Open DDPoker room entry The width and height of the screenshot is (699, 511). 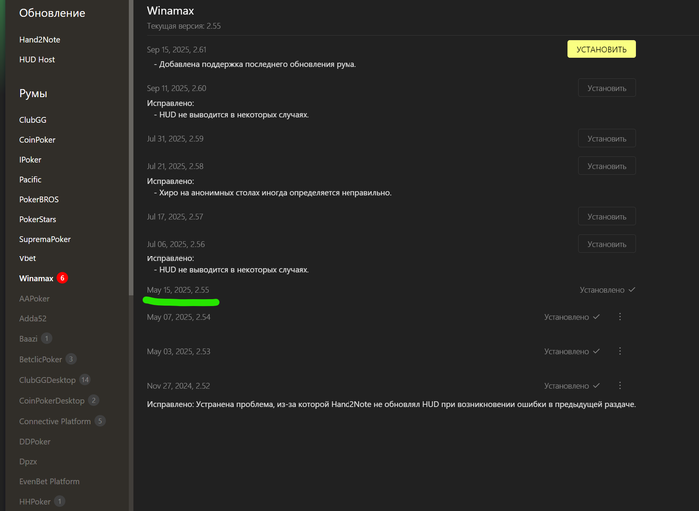35,442
